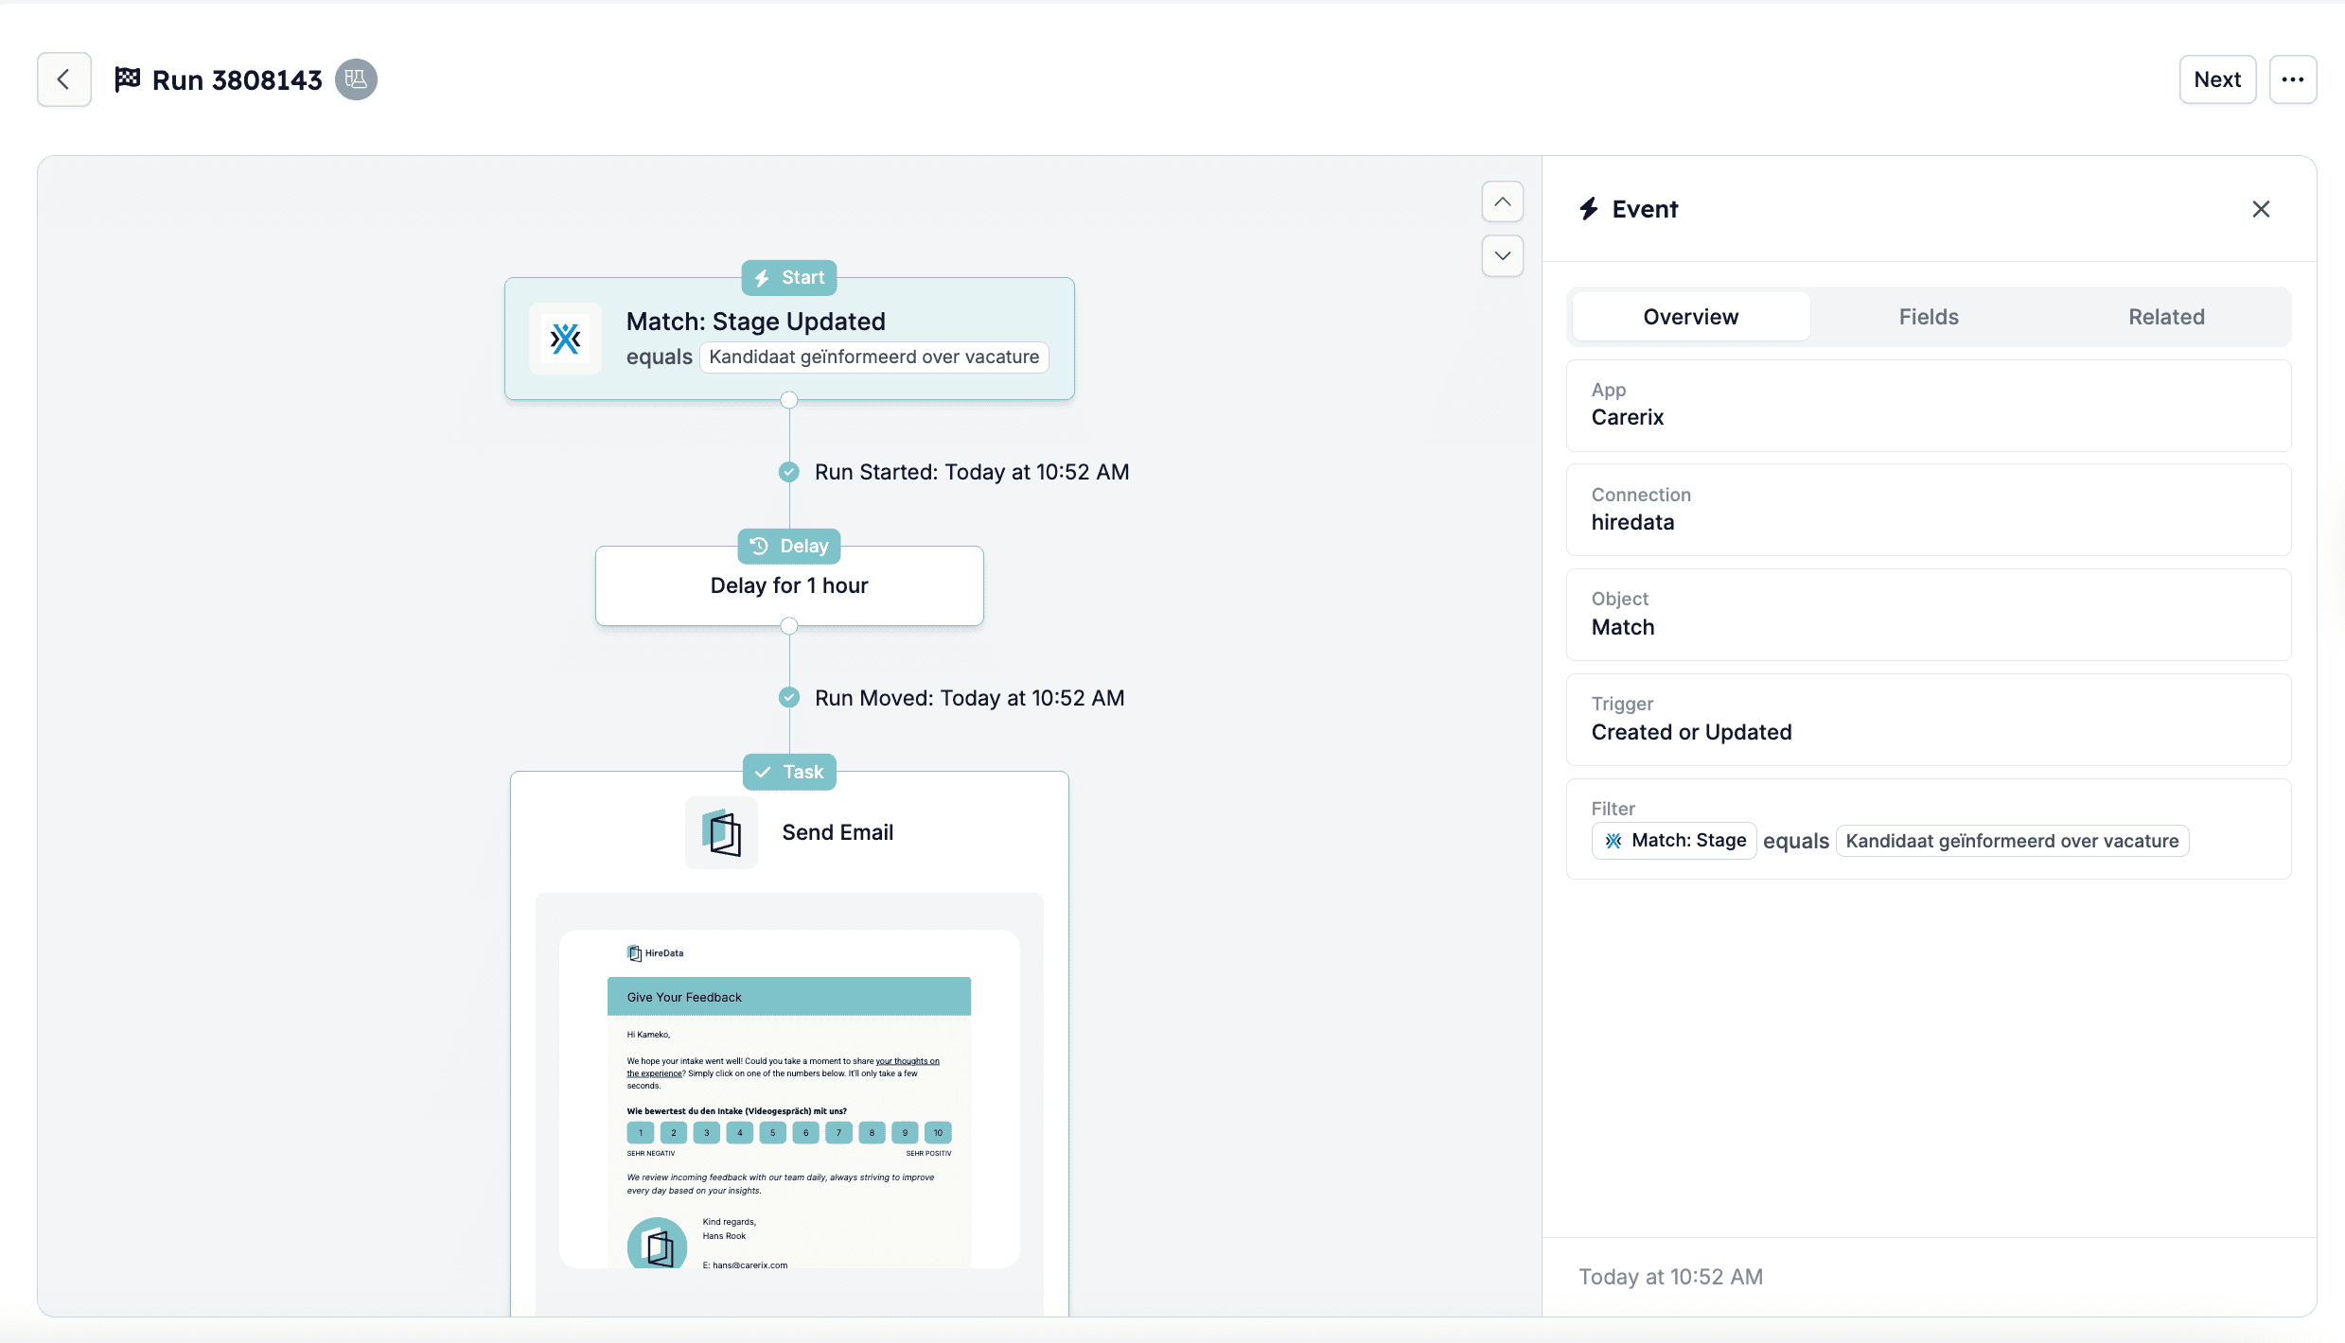
Task: Open the Delay for 1 hour node
Action: pos(789,585)
